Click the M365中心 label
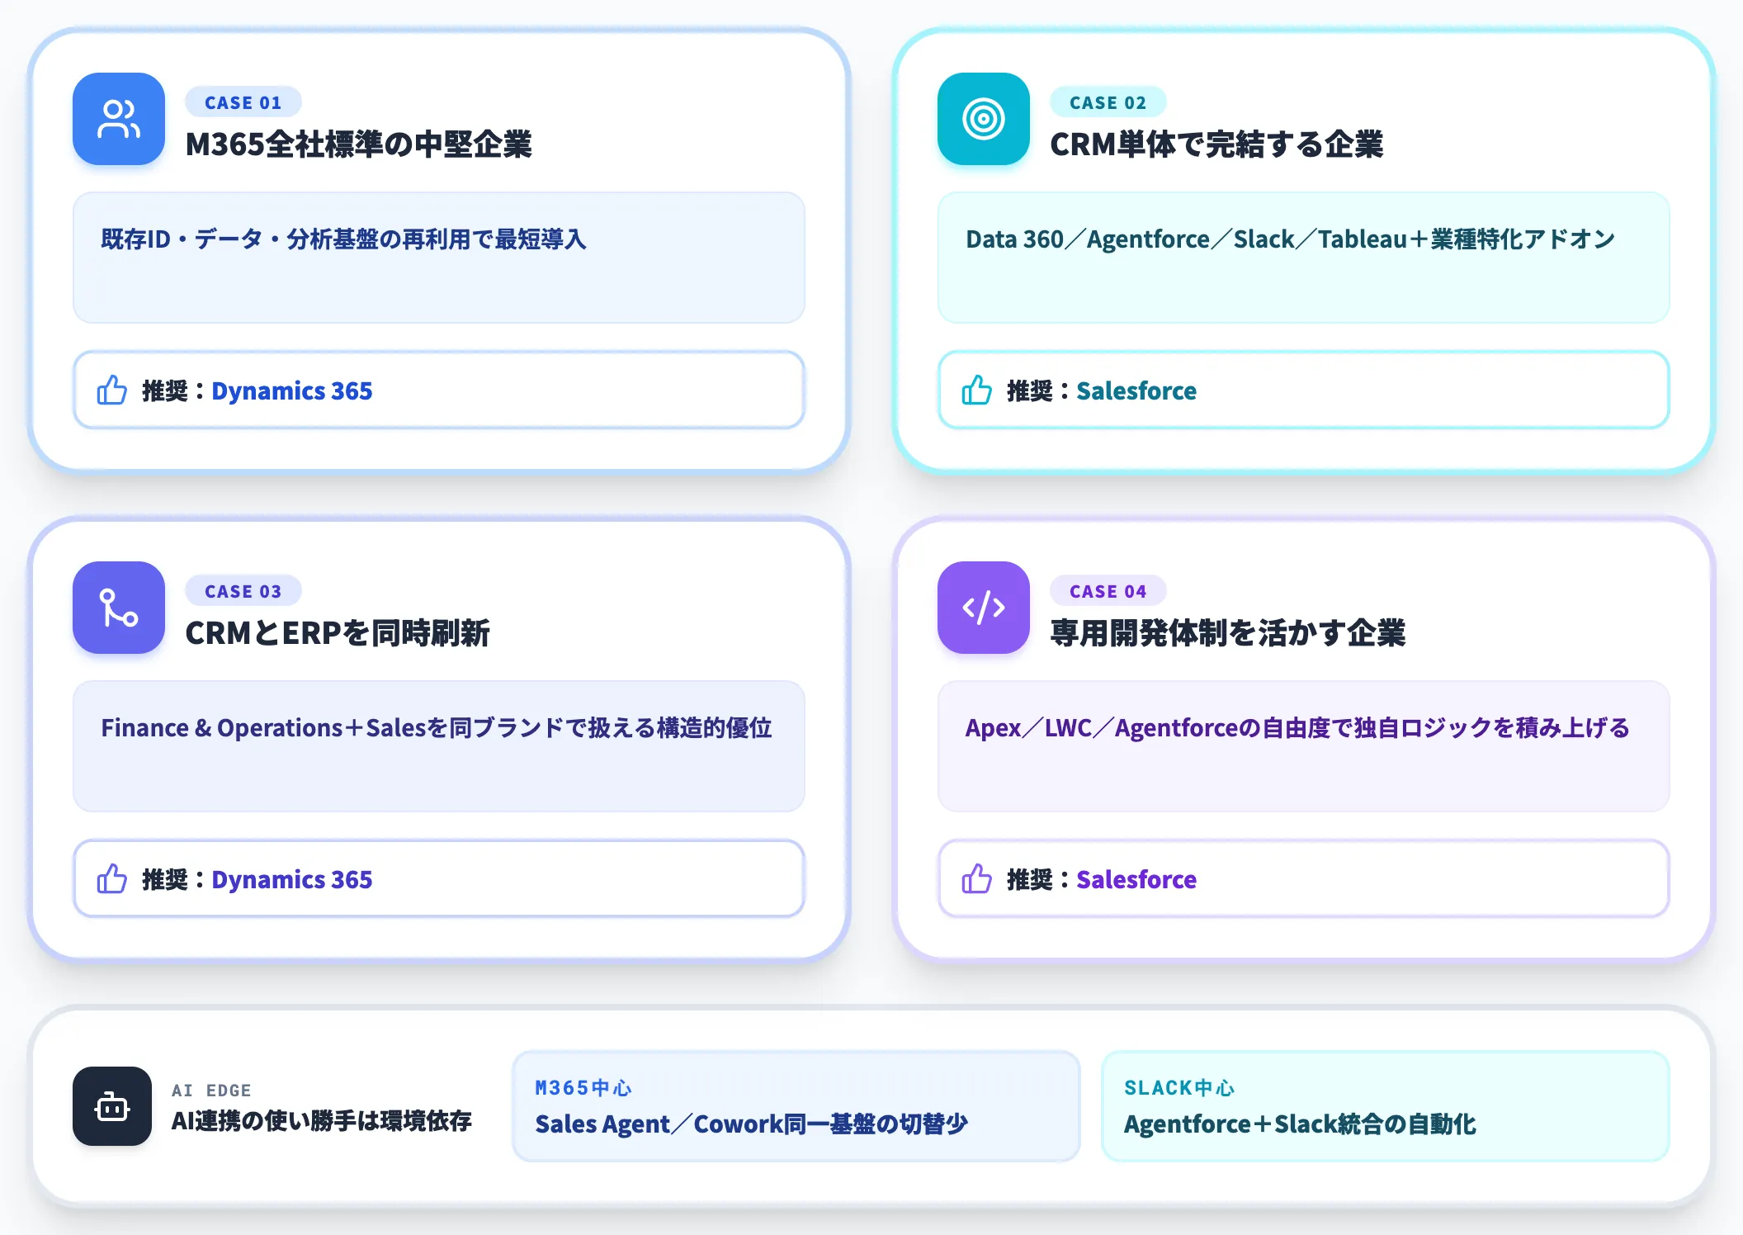 [583, 1088]
